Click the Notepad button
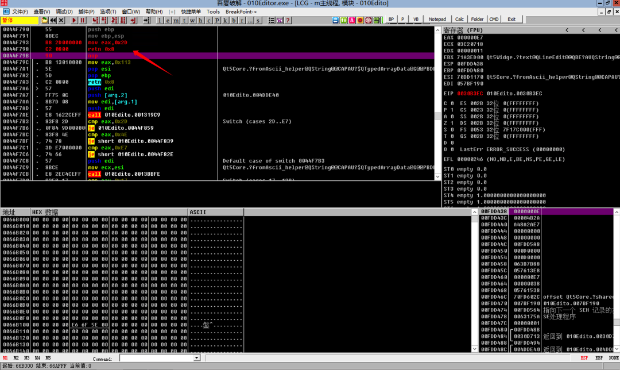Viewport: 620px width, 370px height. tap(437, 19)
